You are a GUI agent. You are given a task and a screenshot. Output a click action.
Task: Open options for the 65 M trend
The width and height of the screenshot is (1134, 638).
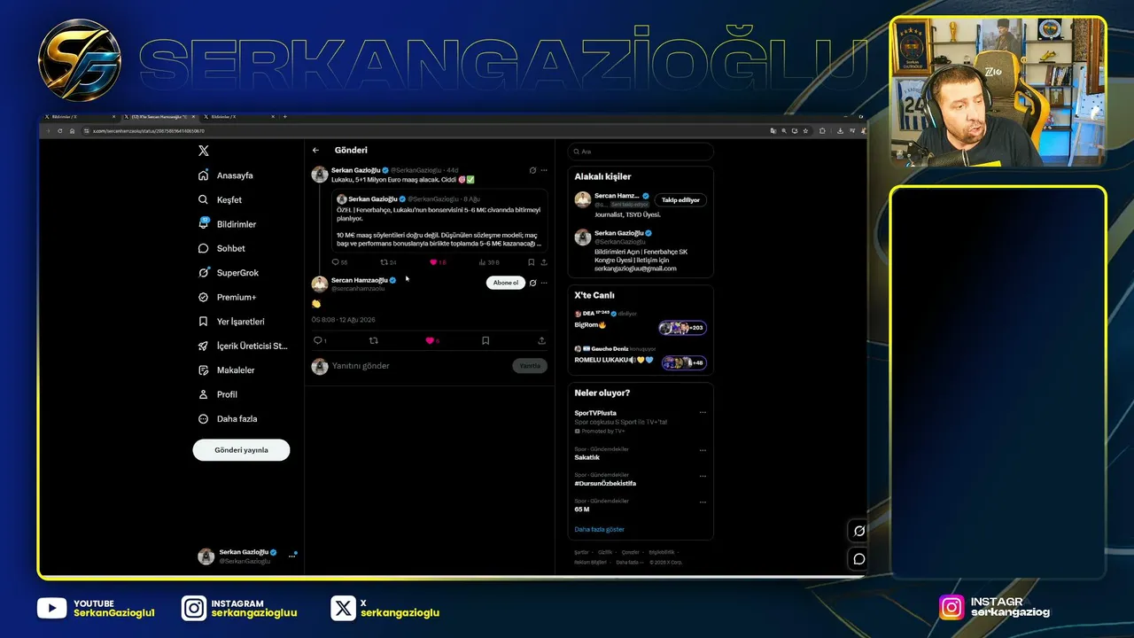(x=703, y=502)
